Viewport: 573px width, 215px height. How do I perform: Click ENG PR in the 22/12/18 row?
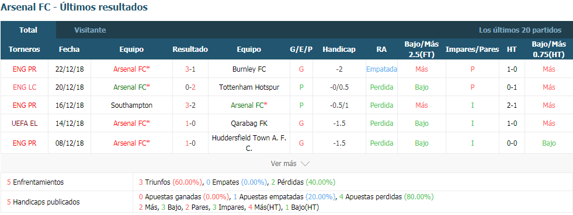click(25, 69)
